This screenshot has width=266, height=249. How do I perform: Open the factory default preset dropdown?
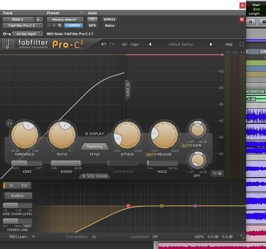point(65,20)
